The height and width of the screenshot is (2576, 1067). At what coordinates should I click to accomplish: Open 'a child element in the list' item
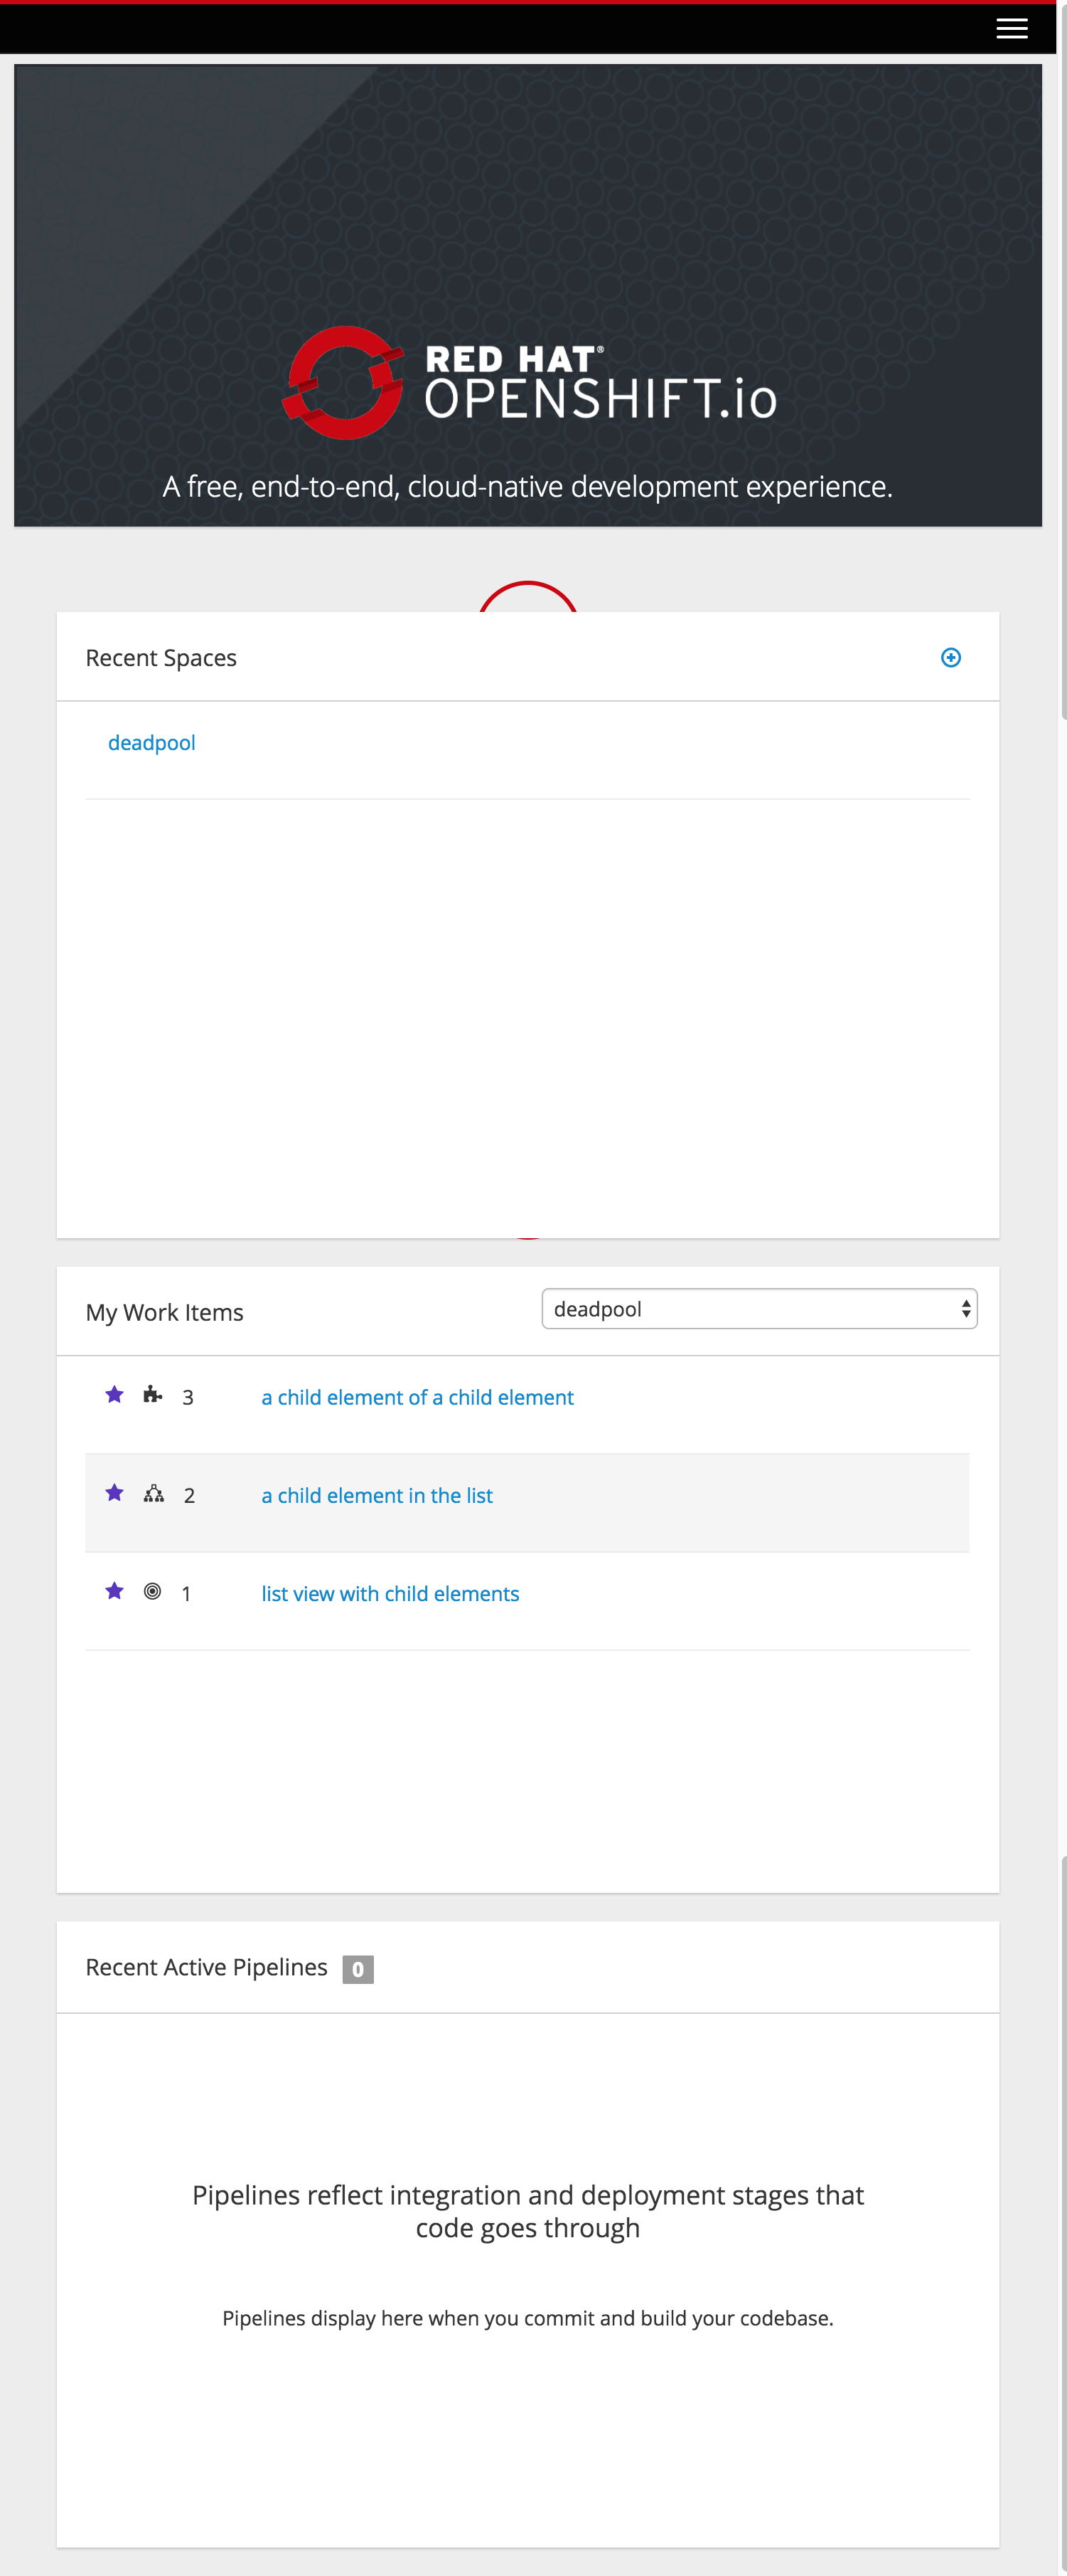[377, 1495]
